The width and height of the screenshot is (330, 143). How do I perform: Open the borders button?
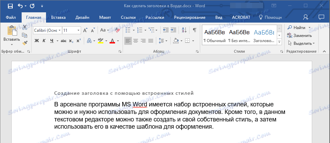click(187, 41)
